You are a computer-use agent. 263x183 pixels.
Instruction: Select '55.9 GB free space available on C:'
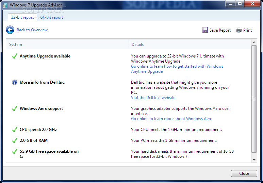(x=49, y=154)
